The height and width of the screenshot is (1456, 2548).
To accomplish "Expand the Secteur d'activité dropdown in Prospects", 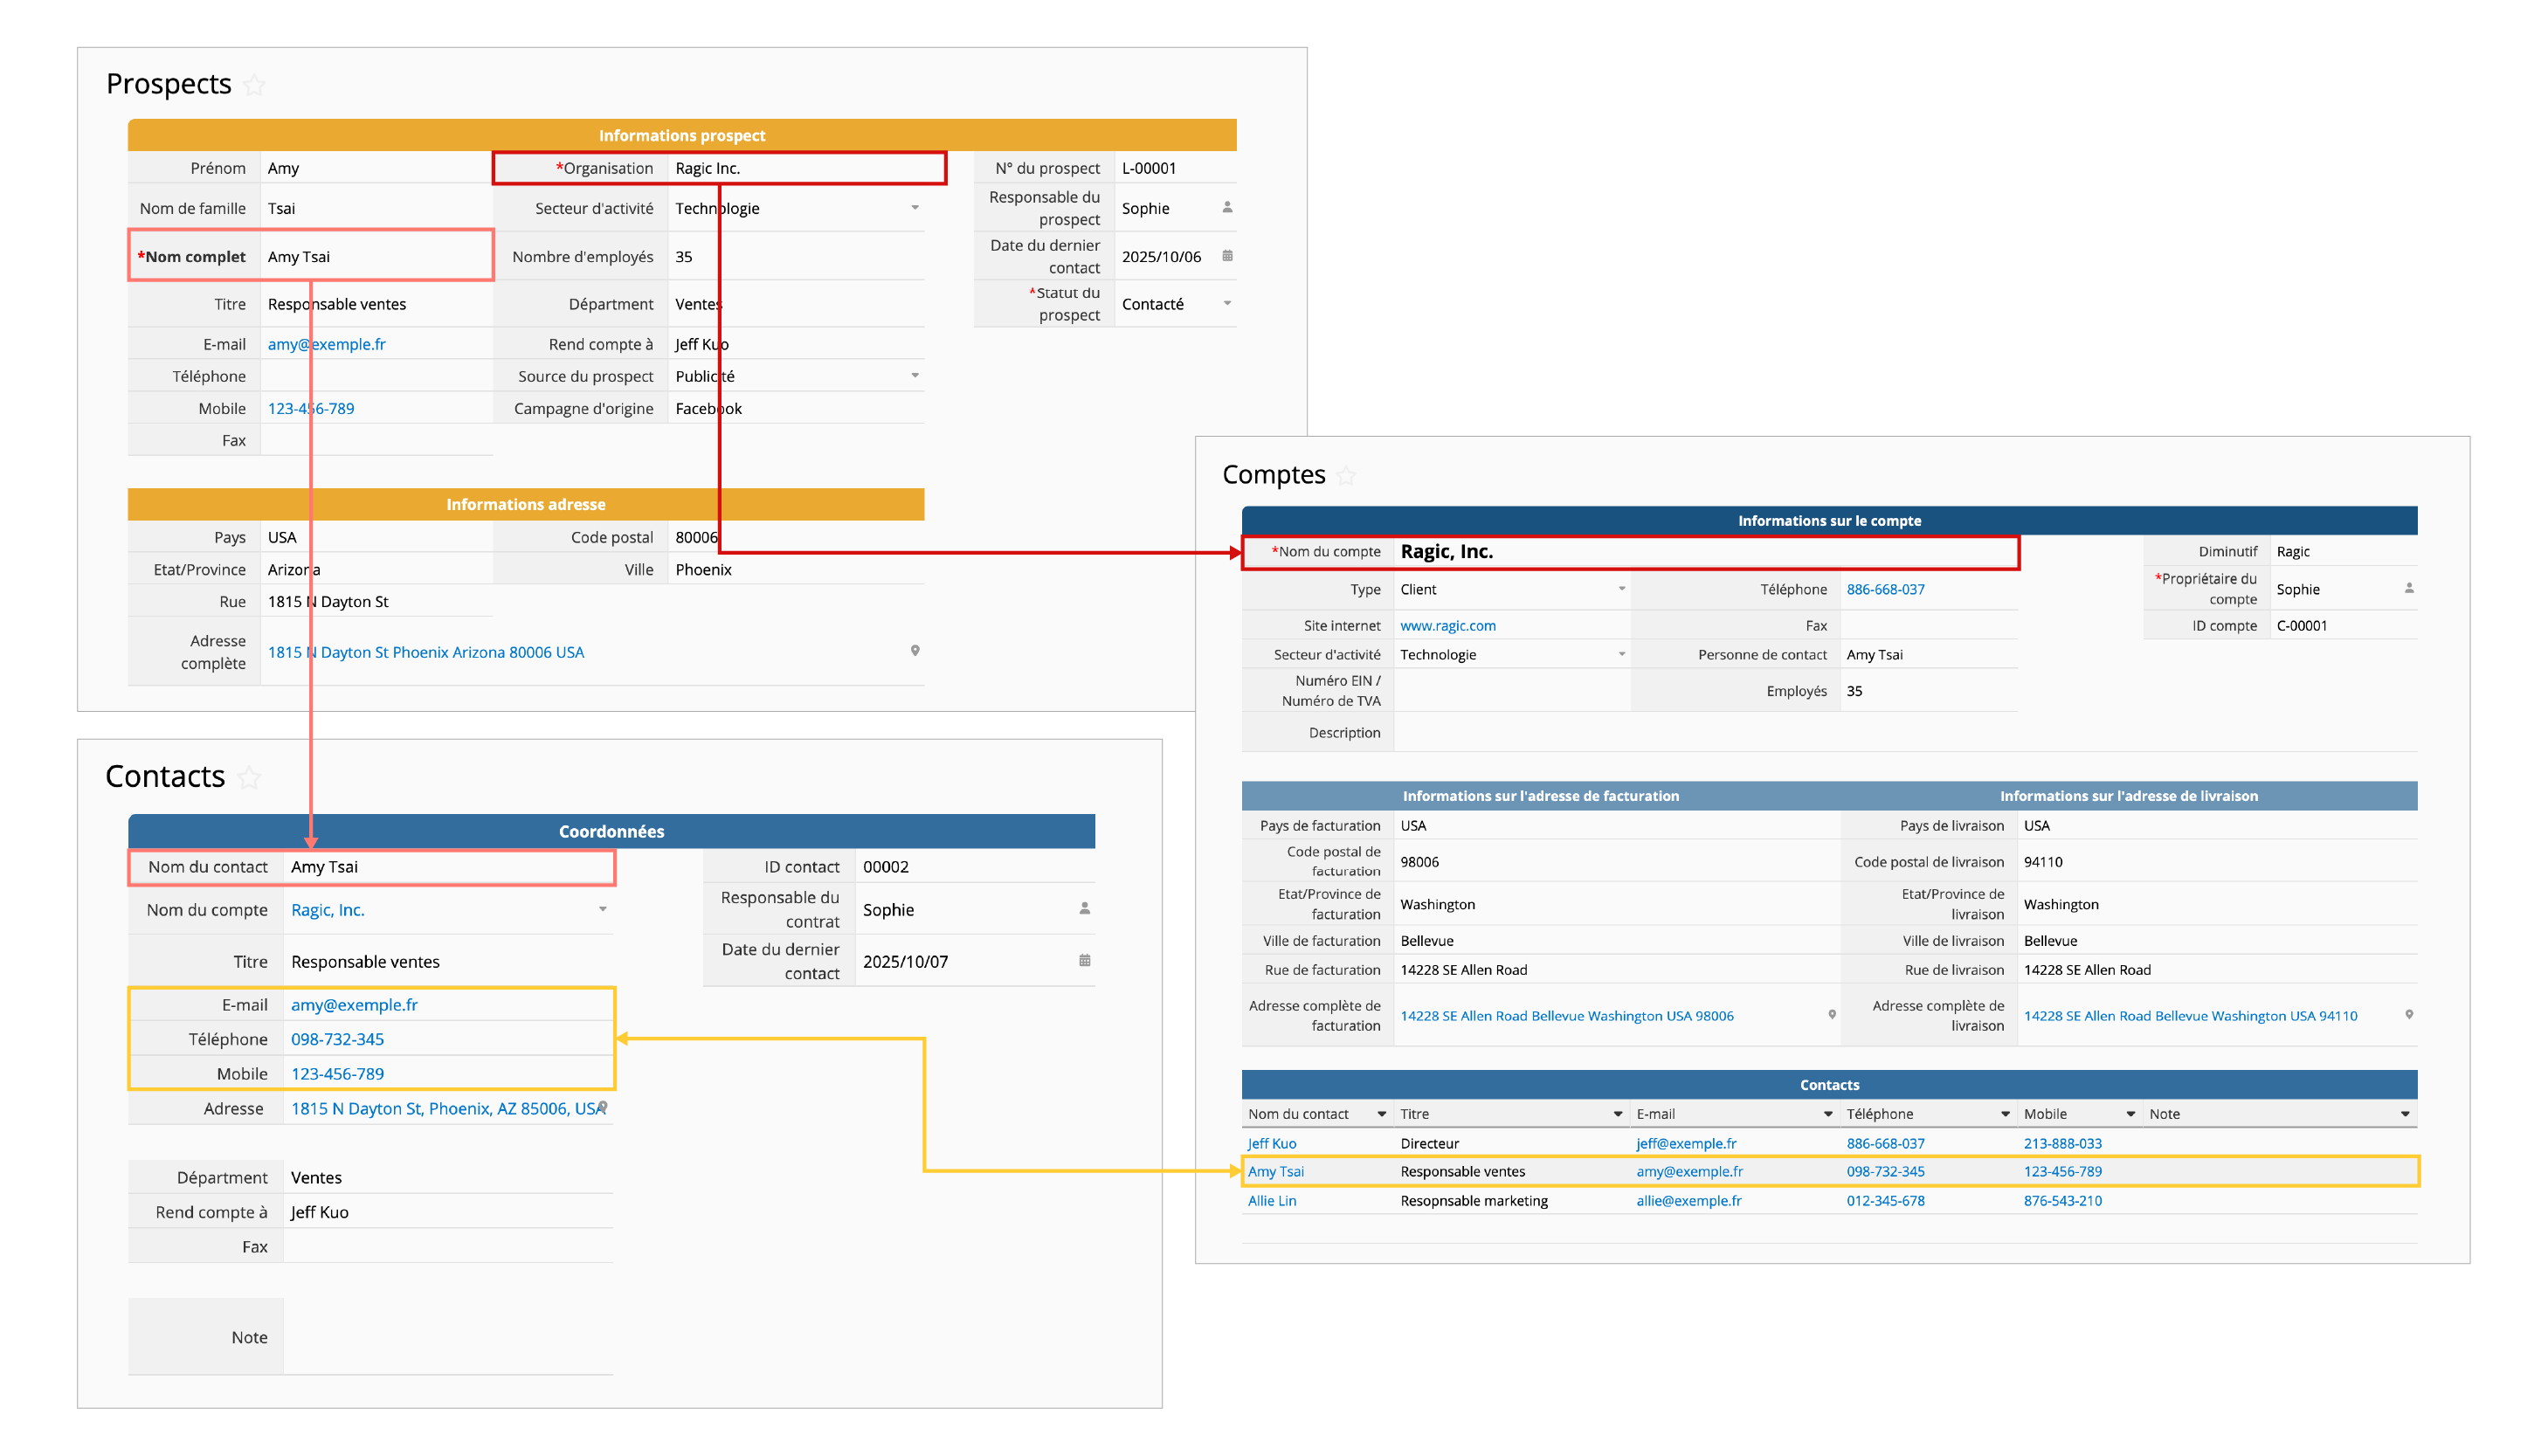I will pos(914,208).
